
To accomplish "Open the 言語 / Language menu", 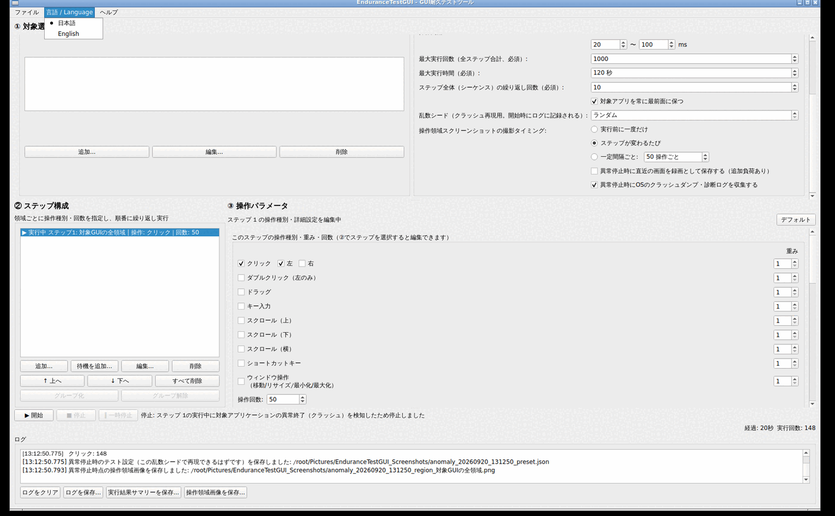I will coord(69,12).
